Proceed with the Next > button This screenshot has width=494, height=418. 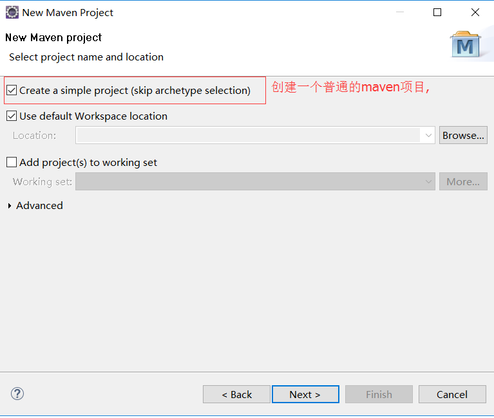(305, 394)
